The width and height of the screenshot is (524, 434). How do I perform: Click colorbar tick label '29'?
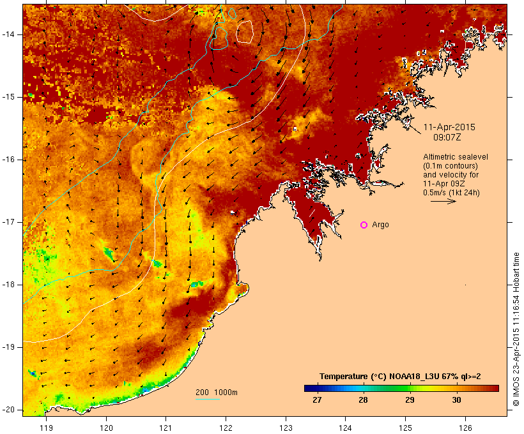(410, 400)
